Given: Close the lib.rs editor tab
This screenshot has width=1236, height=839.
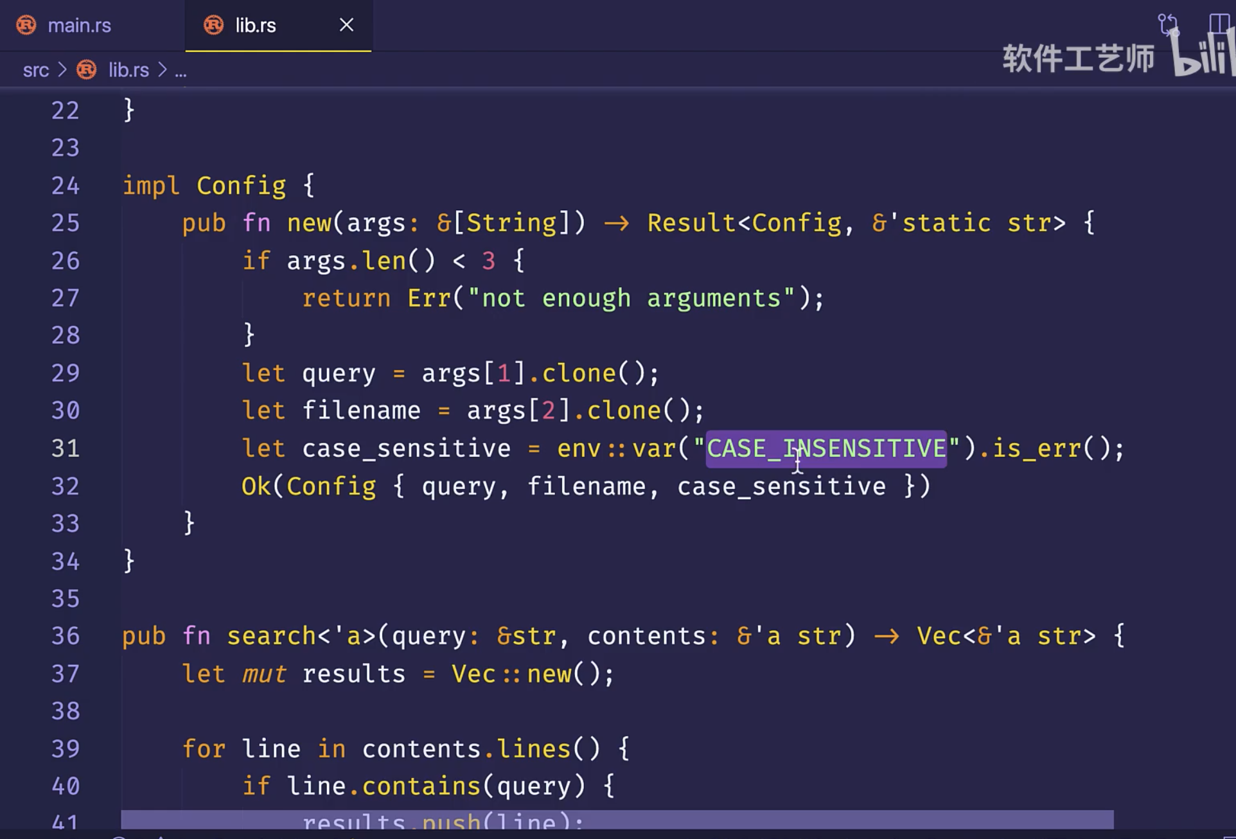Looking at the screenshot, I should click(346, 25).
